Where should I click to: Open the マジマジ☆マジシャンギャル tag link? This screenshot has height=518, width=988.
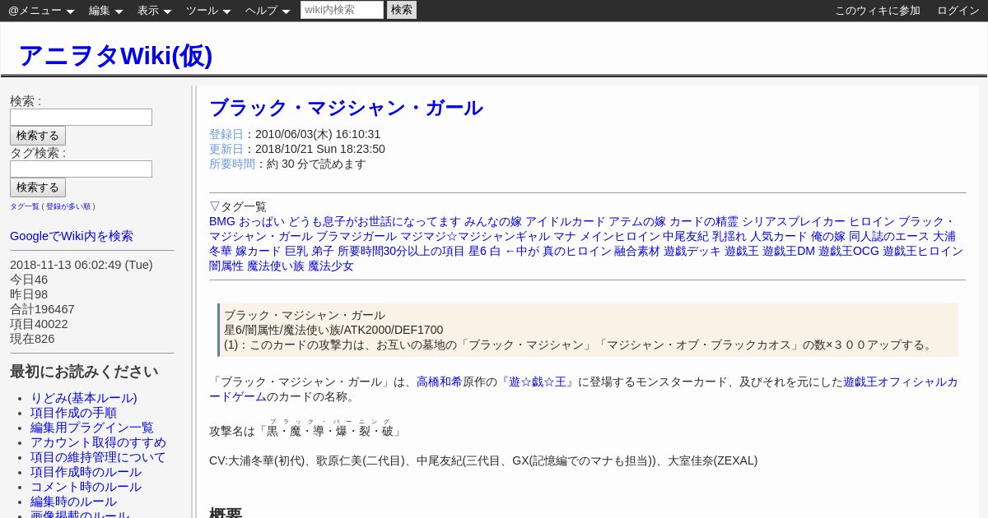click(x=475, y=236)
